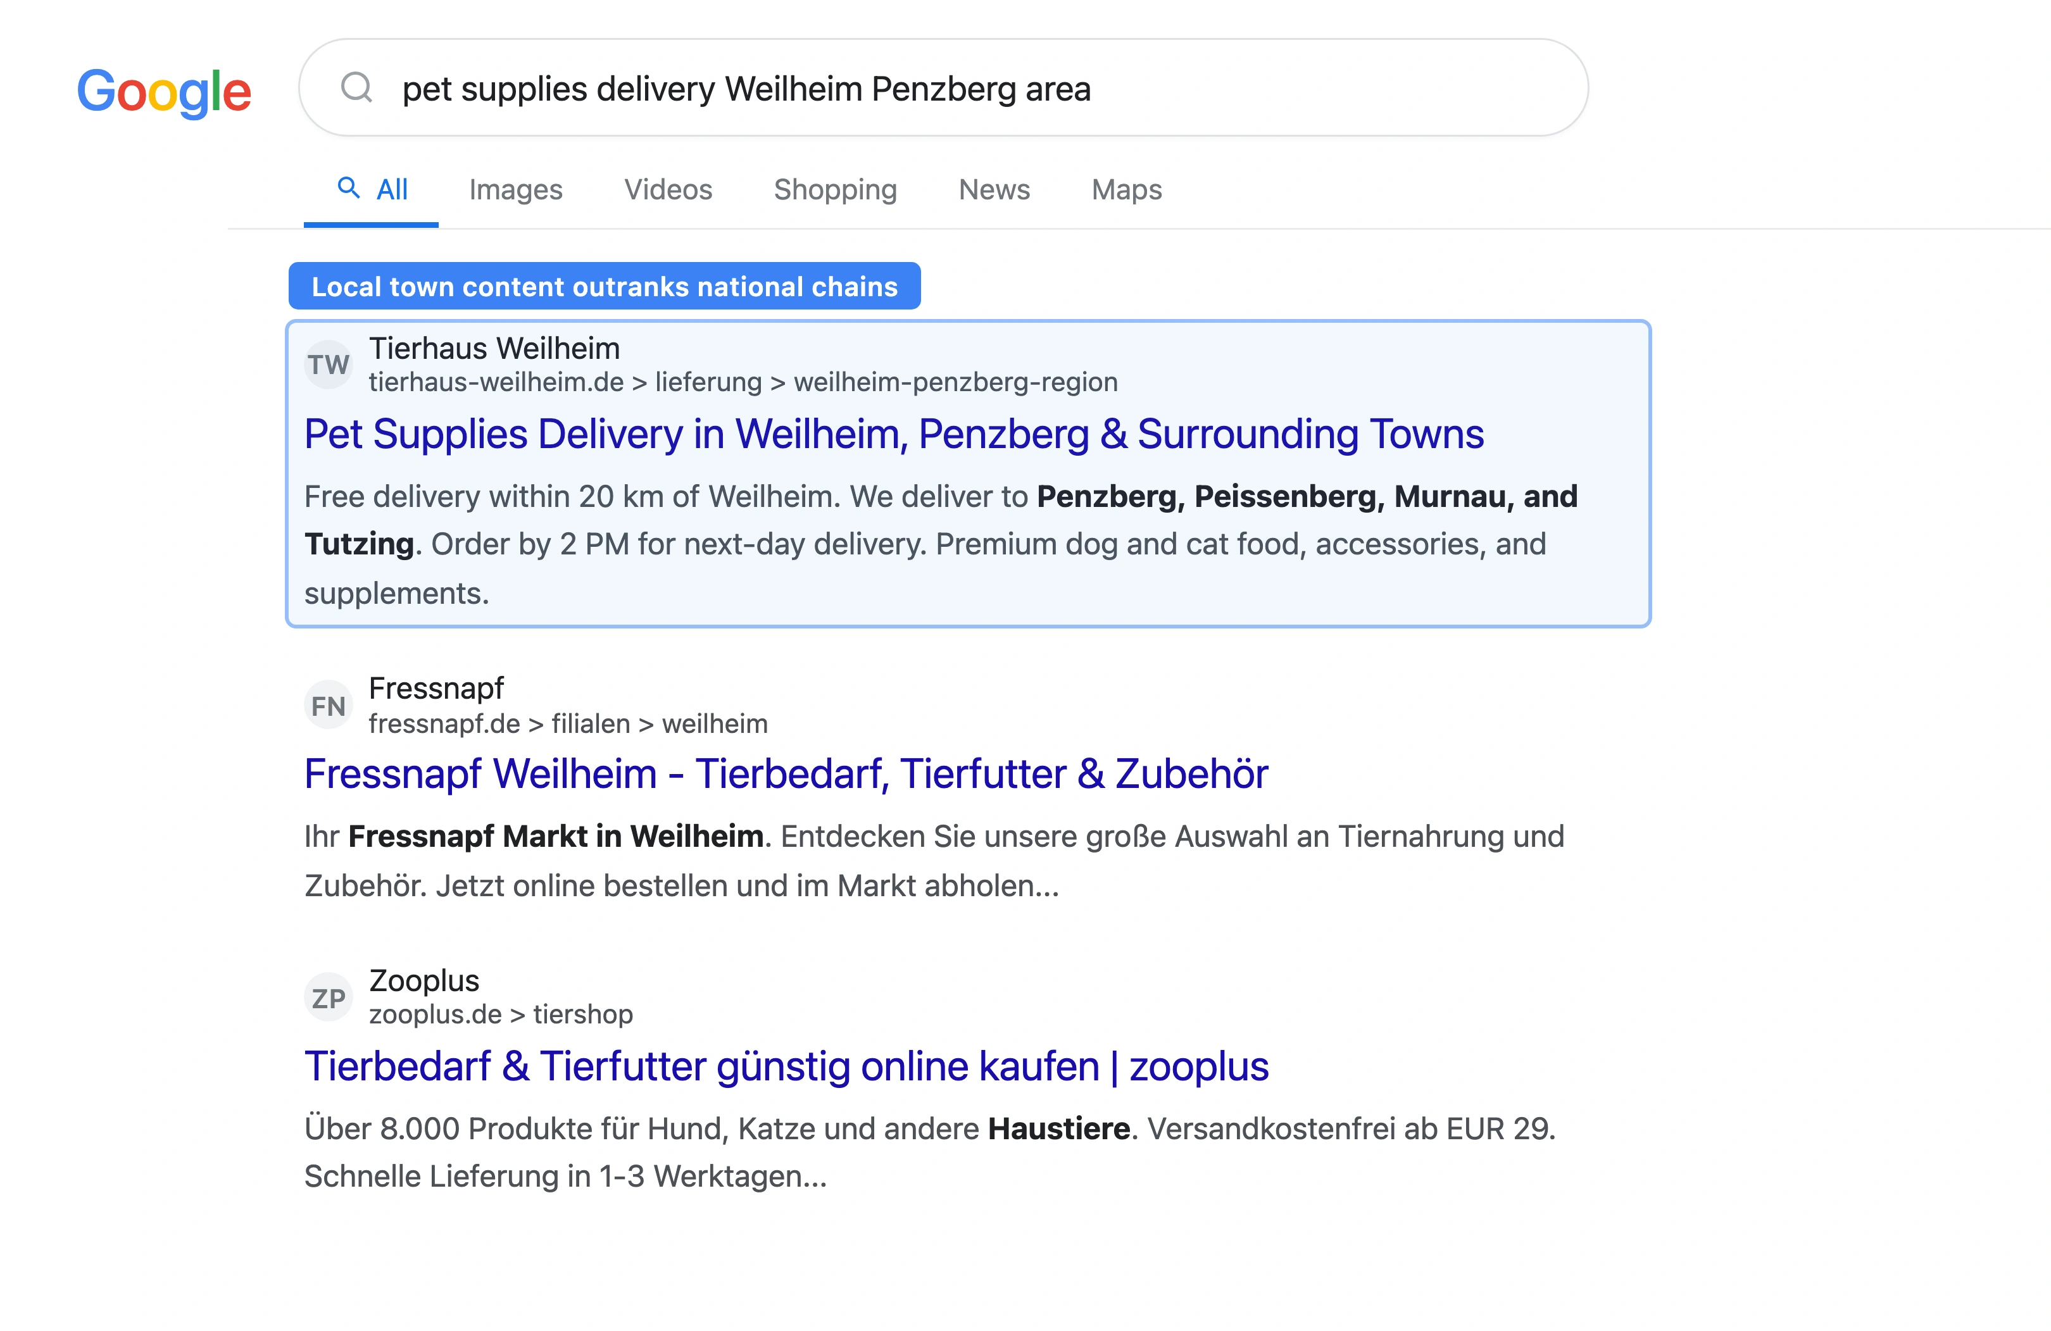Click the magnifying glass icon in the search bar
The width and height of the screenshot is (2051, 1331).
357,88
